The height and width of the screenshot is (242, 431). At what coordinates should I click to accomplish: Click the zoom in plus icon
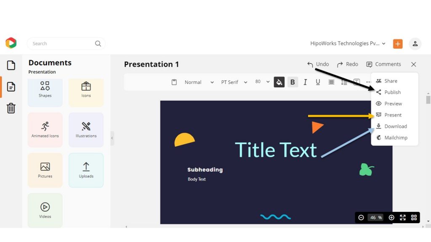[391, 218]
